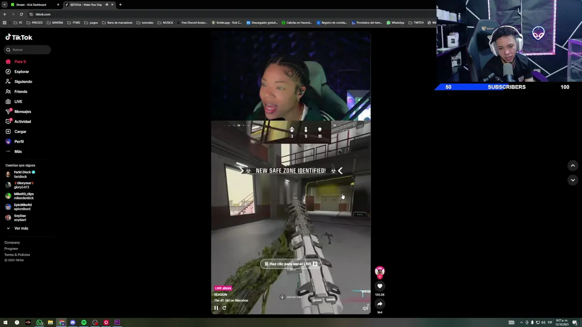
Task: Open the MINERIA bookmark folder
Action: pos(55,22)
